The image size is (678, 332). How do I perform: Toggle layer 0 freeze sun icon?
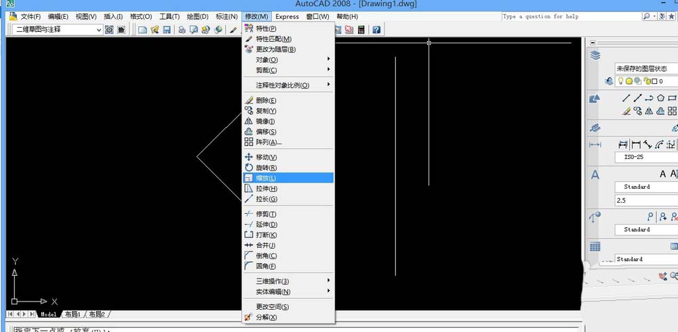[x=629, y=81]
